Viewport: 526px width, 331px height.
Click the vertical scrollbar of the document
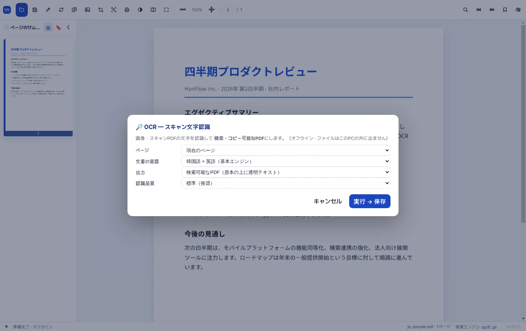(523, 124)
